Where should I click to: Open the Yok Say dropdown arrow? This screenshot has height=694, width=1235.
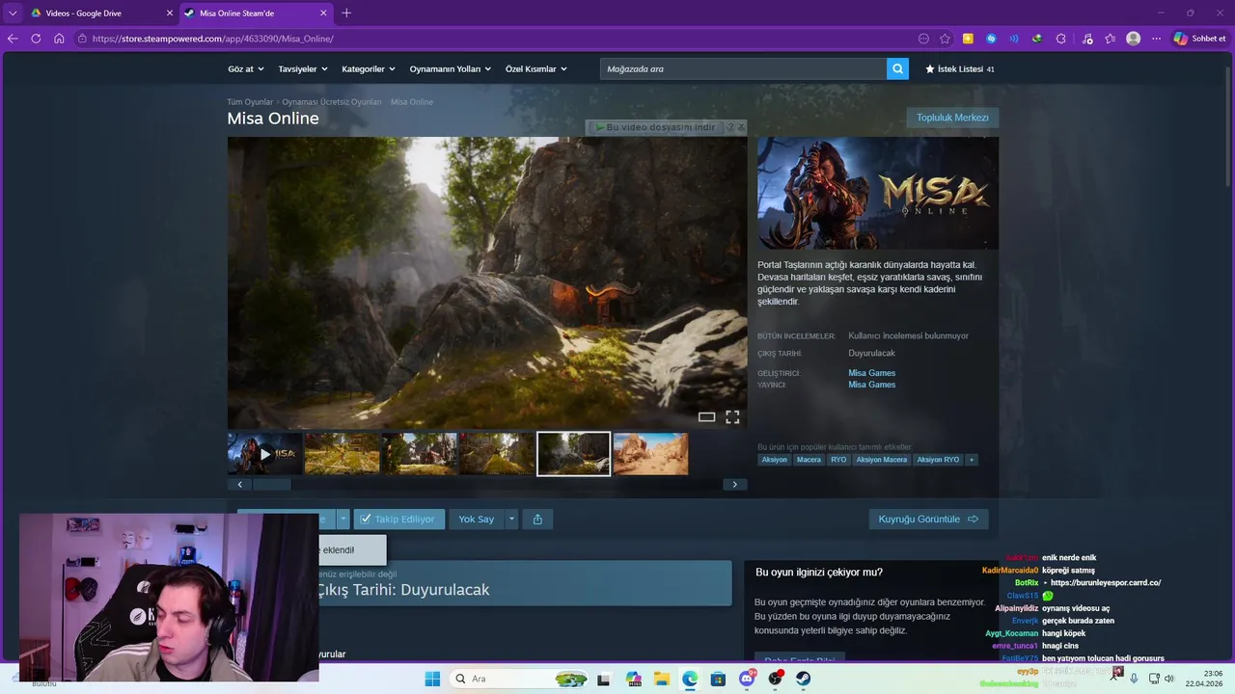click(x=512, y=519)
